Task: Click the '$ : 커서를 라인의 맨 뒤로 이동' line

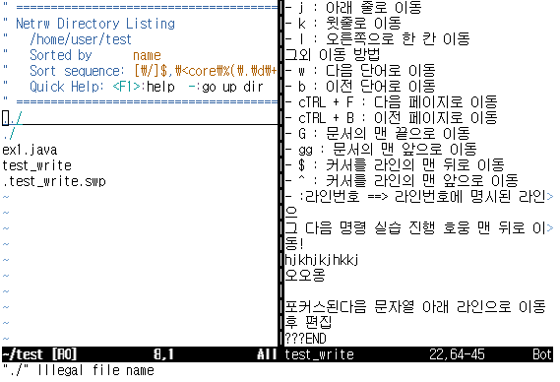Action: click(395, 165)
